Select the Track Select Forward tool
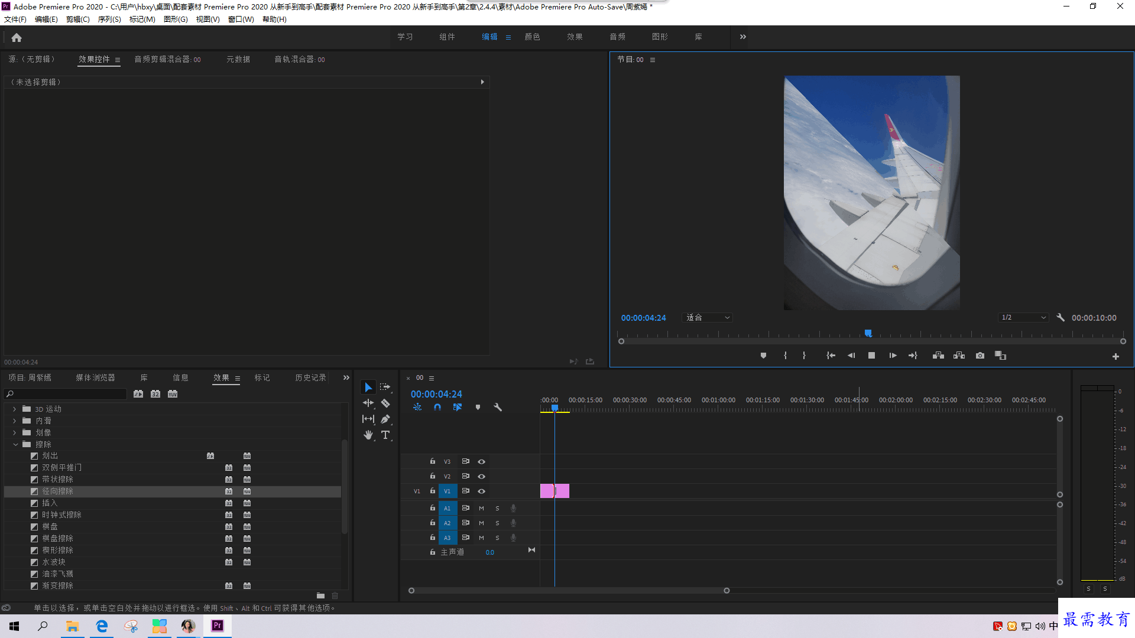This screenshot has height=638, width=1135. click(x=385, y=388)
